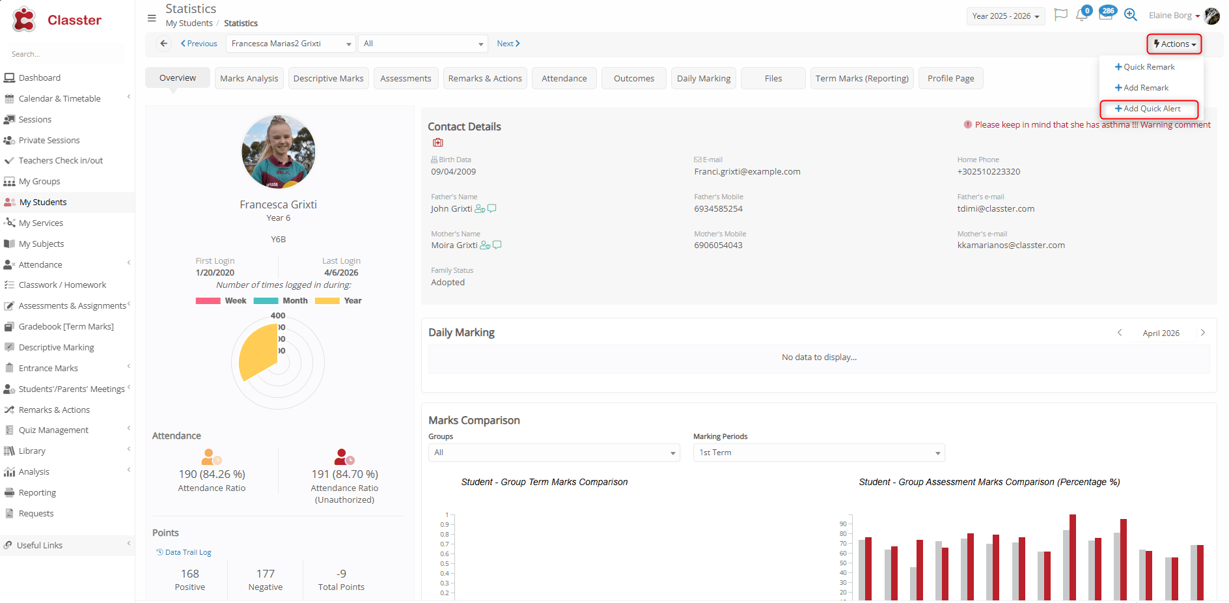Open the Marking Periods 1st Term dropdown
The width and height of the screenshot is (1229, 603).
point(818,453)
